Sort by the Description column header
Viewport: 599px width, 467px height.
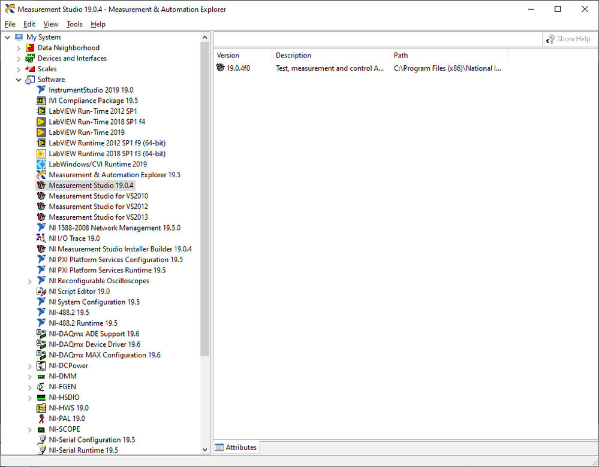point(331,55)
